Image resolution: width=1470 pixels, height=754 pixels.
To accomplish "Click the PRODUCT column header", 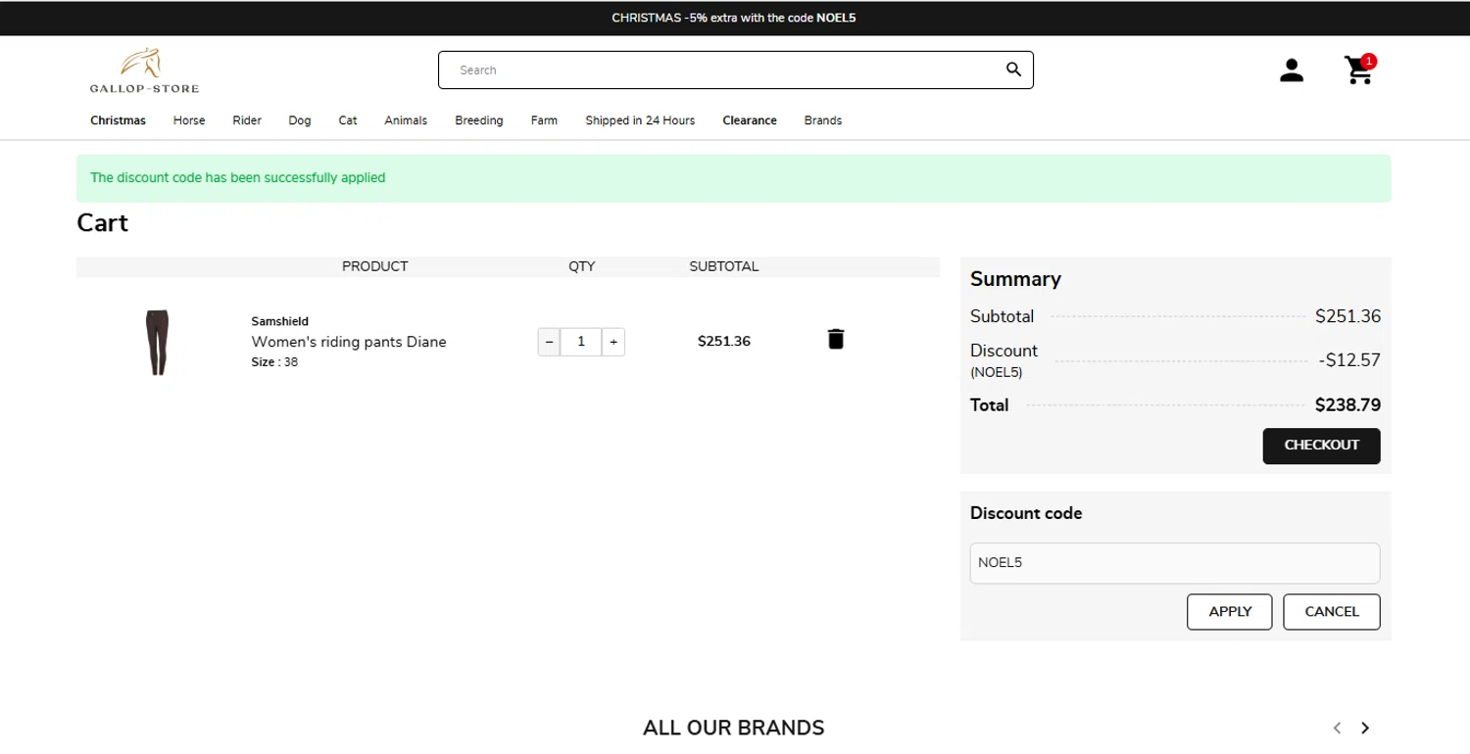I will point(375,266).
